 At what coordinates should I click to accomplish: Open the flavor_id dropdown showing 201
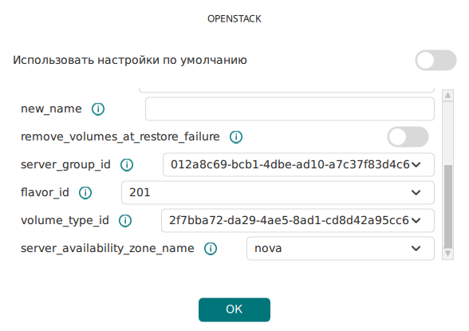pos(278,192)
